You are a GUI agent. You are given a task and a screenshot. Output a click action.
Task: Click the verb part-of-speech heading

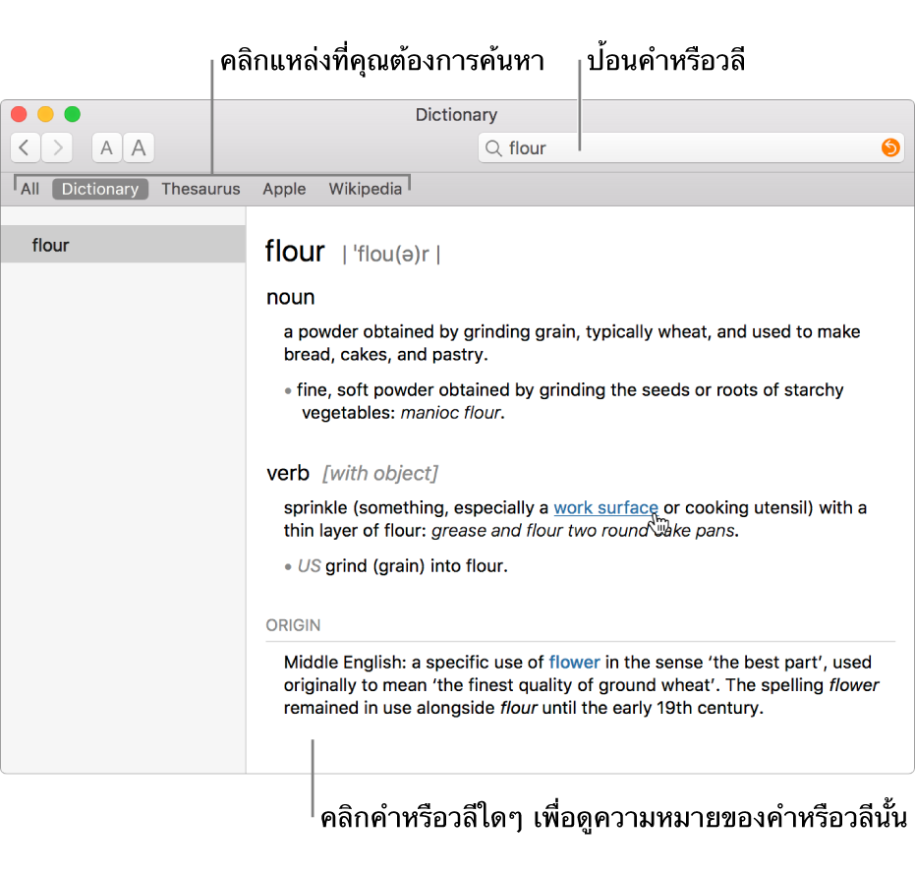tap(288, 473)
